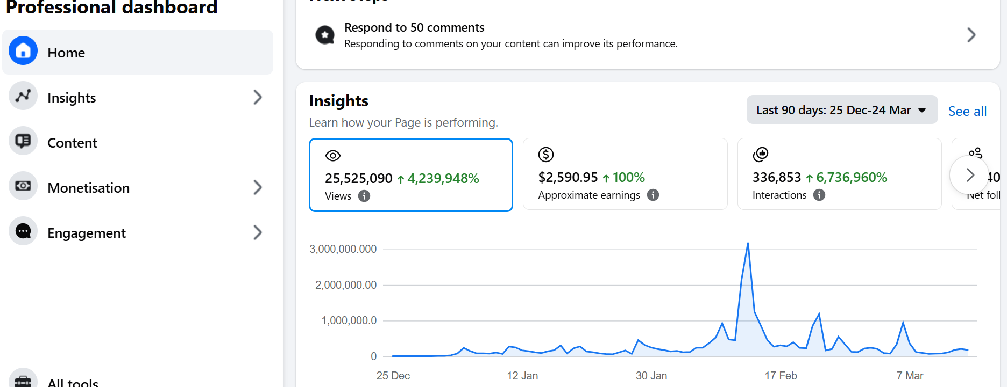Click the All tools briefcase icon
The width and height of the screenshot is (1007, 387).
point(23,380)
